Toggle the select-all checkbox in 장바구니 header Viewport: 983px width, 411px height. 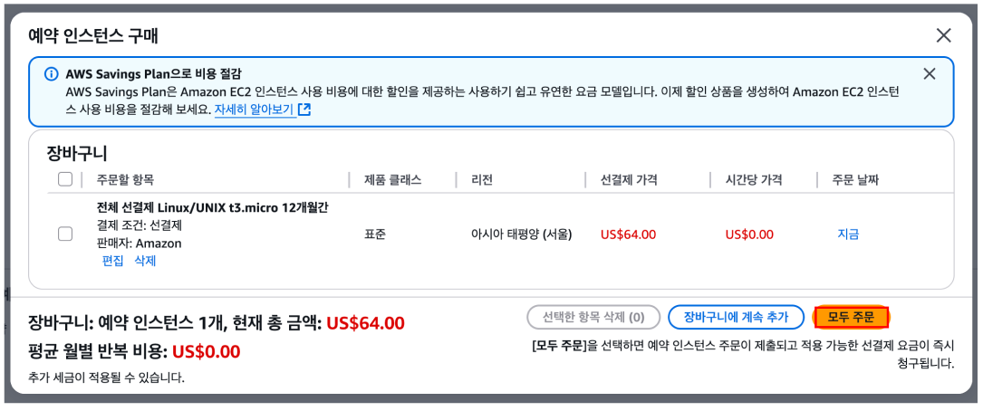(65, 180)
